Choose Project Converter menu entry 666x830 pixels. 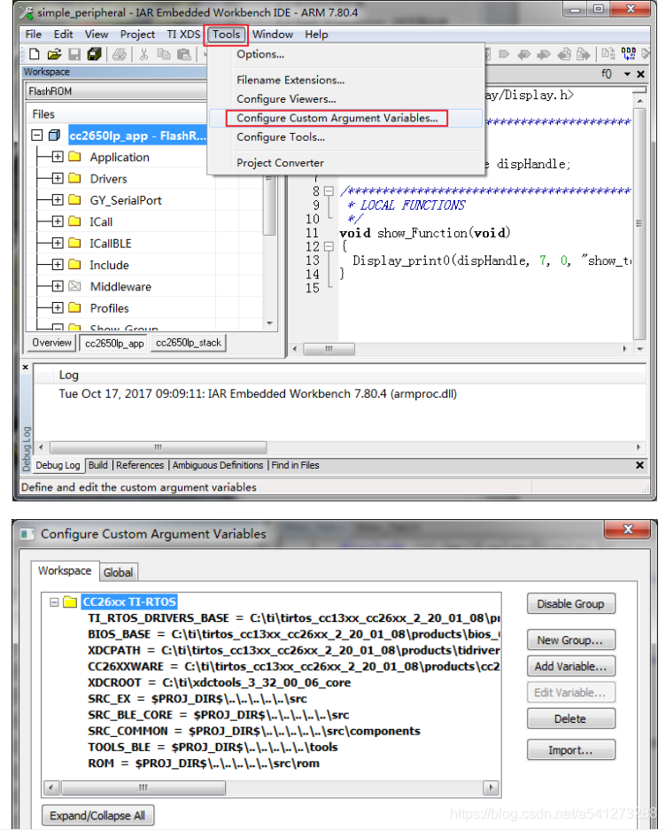[280, 163]
